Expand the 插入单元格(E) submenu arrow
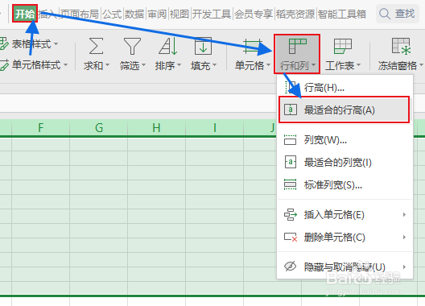The image size is (425, 306). 404,214
